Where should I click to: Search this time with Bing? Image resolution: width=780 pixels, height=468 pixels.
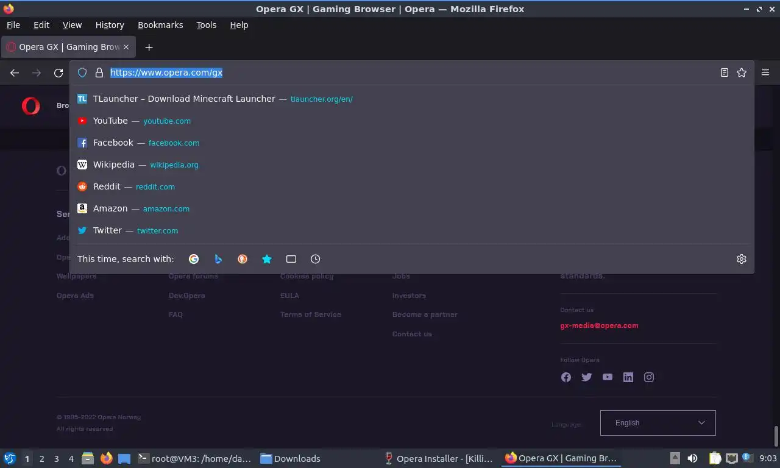[218, 259]
